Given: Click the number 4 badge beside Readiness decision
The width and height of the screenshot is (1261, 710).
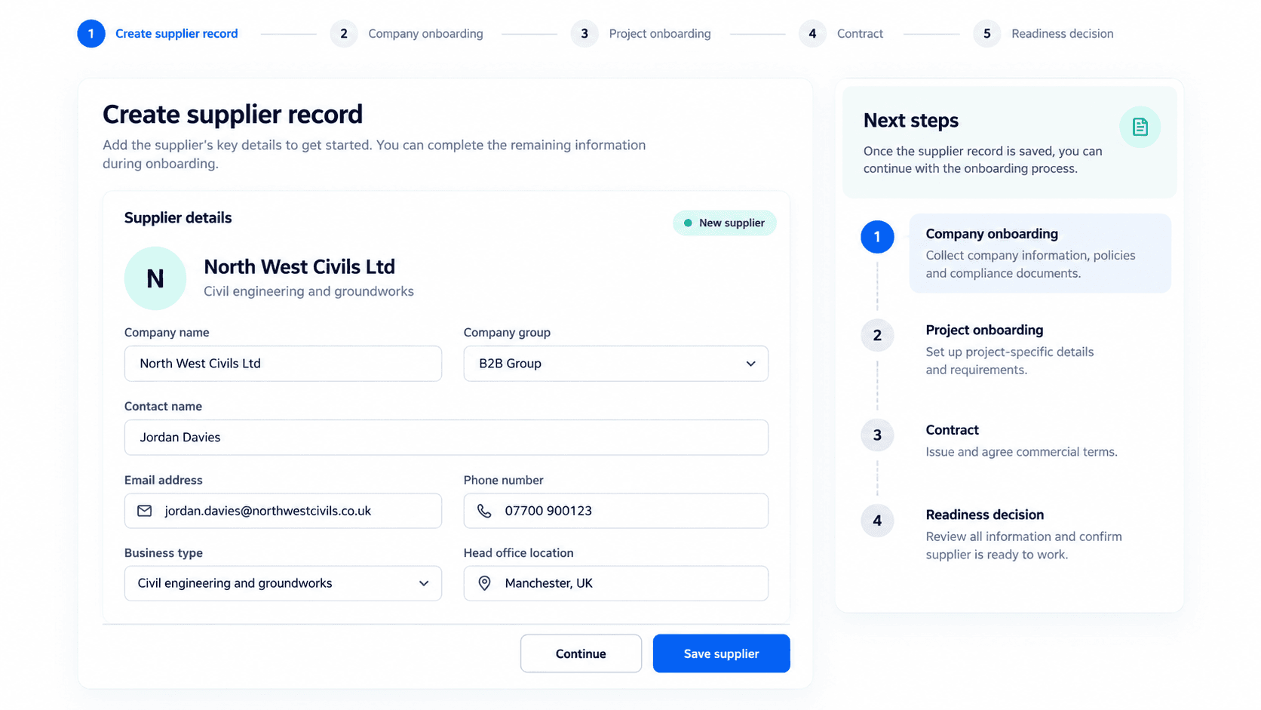Looking at the screenshot, I should [x=877, y=521].
